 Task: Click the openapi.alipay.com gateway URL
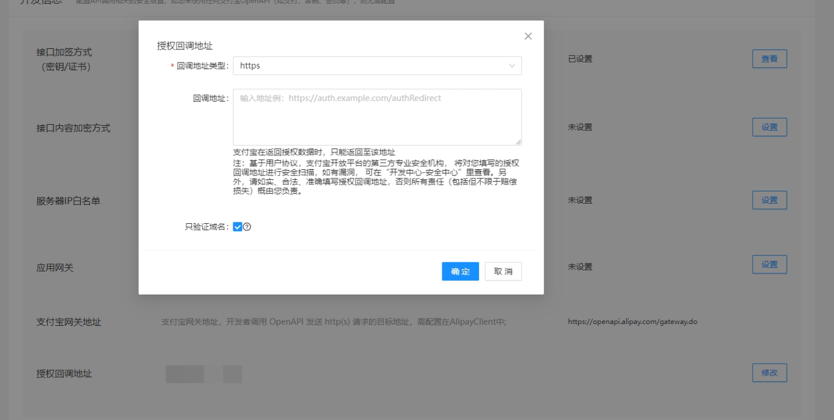[632, 322]
